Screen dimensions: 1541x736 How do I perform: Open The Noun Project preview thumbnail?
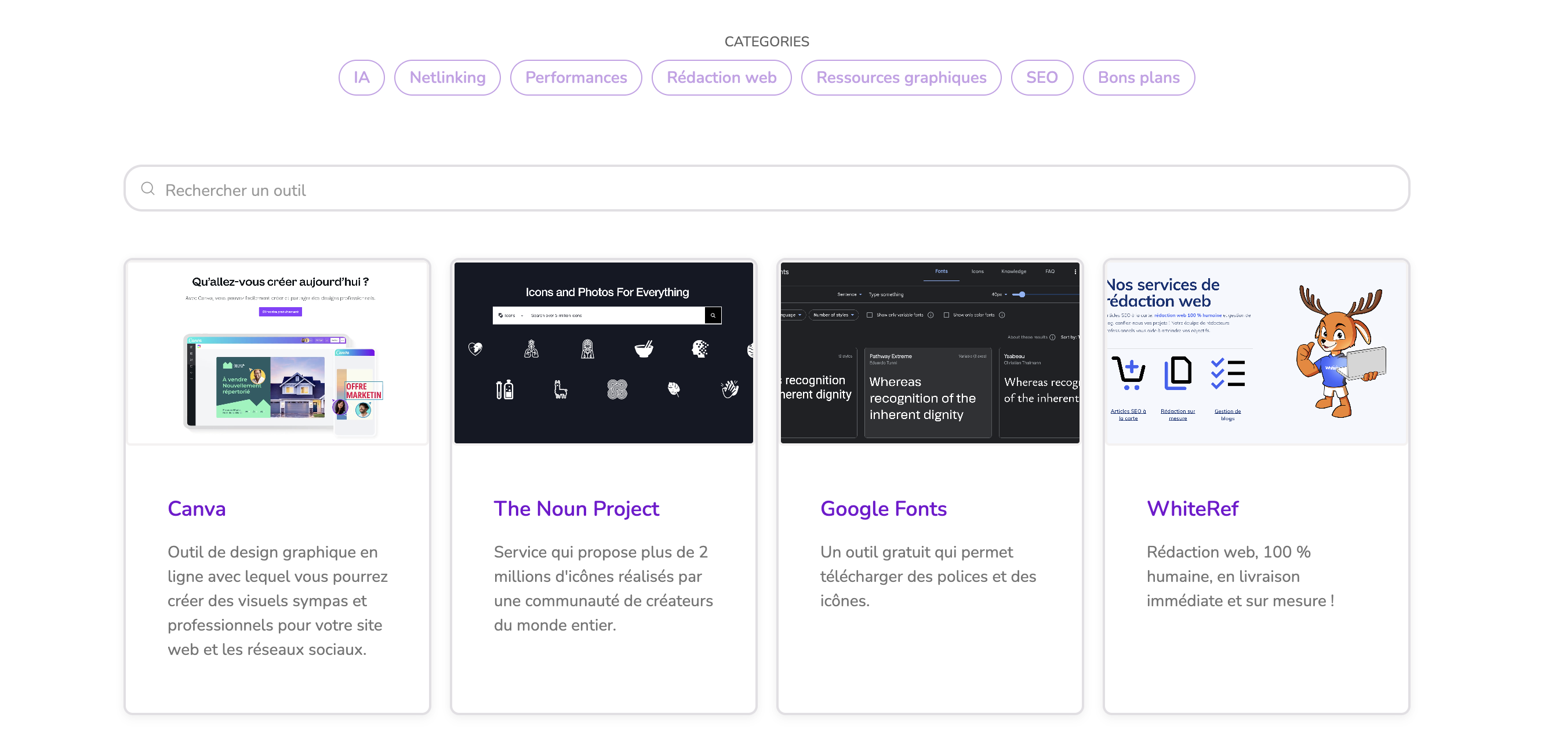(x=604, y=353)
